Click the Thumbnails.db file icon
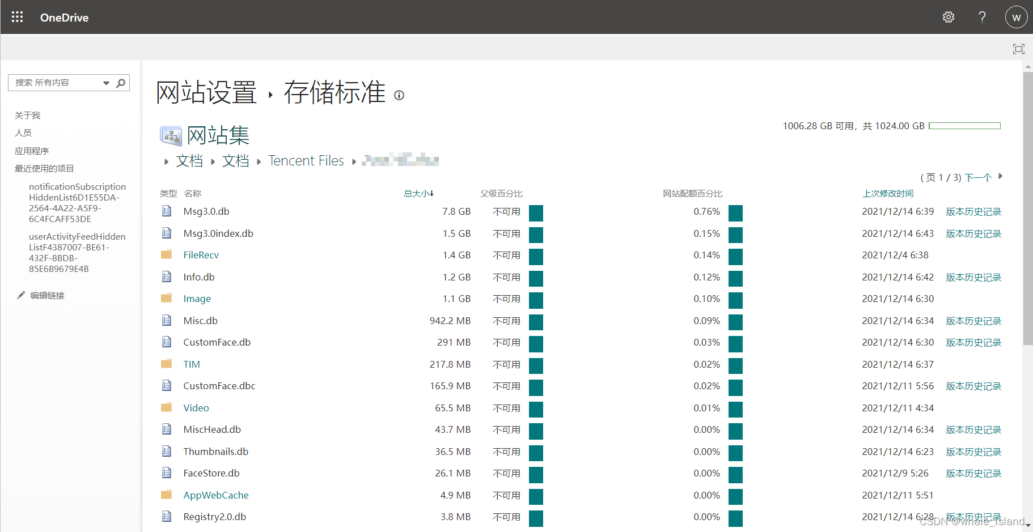The width and height of the screenshot is (1033, 532). pyautogui.click(x=167, y=451)
